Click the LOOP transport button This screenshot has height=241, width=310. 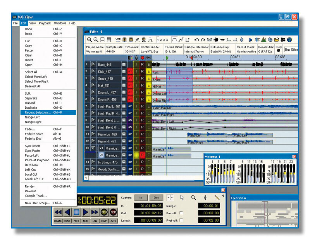click(104, 220)
